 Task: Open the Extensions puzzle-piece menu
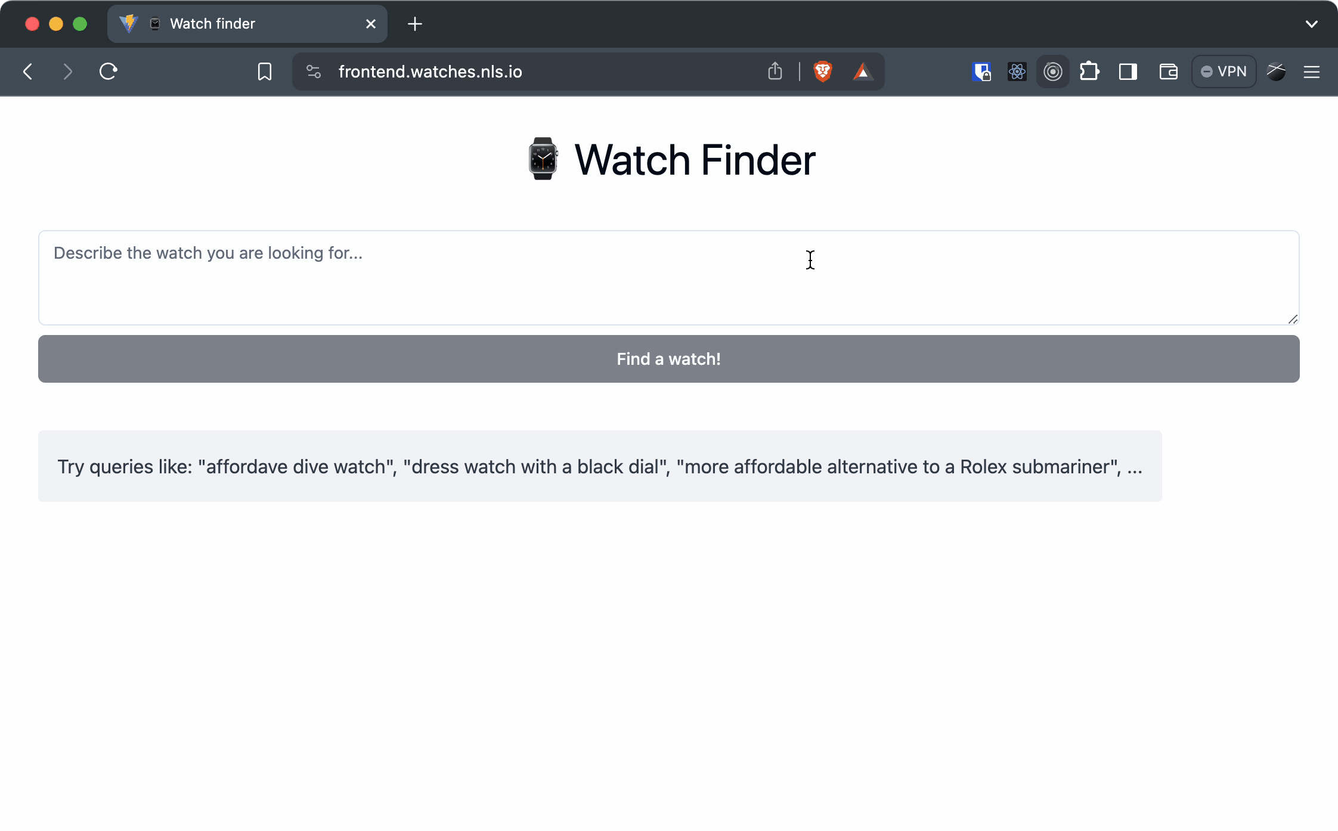[1089, 72]
